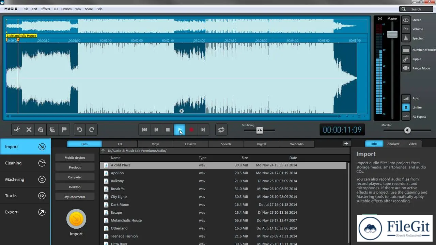This screenshot has height=245, width=436.
Task: Go up one folder level in the file browser
Action: (103, 151)
